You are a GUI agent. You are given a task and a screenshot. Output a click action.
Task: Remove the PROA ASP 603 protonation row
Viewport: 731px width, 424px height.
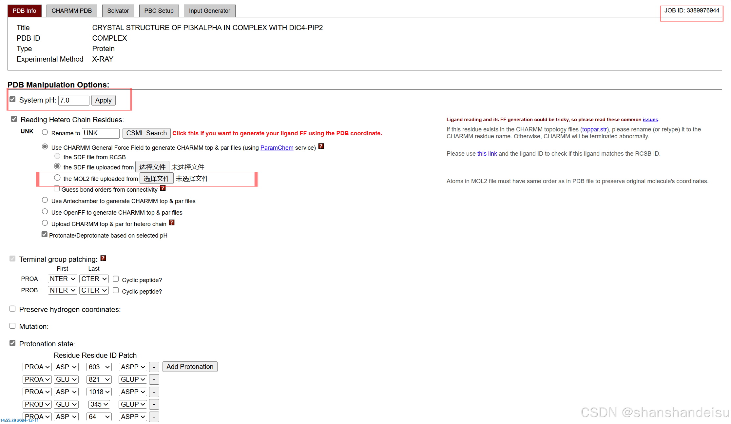pyautogui.click(x=154, y=367)
